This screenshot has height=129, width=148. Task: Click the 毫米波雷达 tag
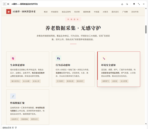point(16,81)
